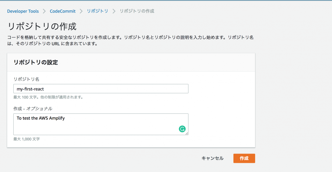Click the リポジトリの作成 page heading
The image size is (332, 172).
click(42, 27)
